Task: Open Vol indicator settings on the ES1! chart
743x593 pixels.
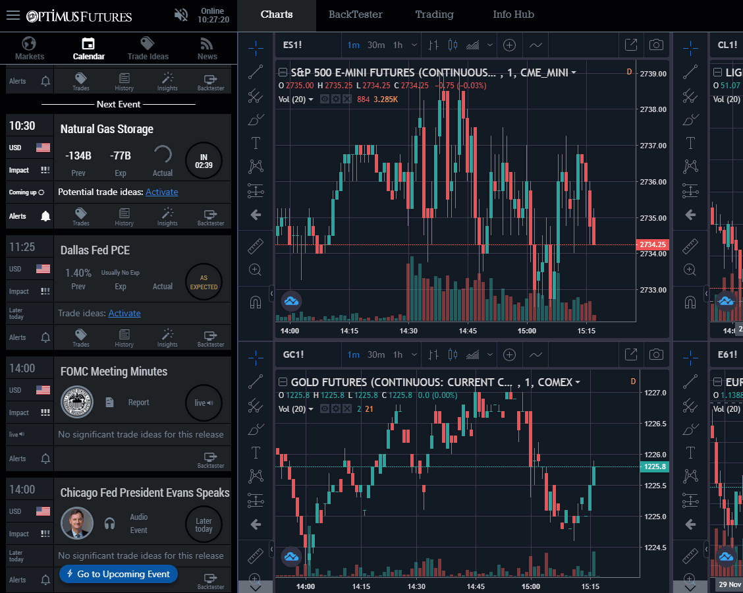Action: (x=336, y=99)
